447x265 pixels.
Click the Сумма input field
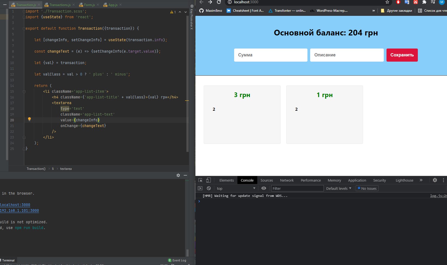point(271,55)
